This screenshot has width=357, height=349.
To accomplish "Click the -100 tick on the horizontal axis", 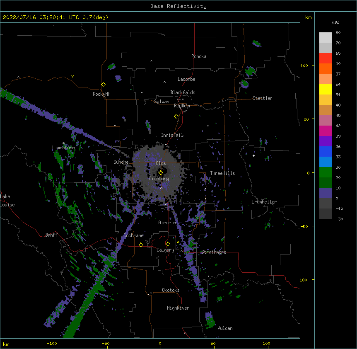I will pos(52,343).
